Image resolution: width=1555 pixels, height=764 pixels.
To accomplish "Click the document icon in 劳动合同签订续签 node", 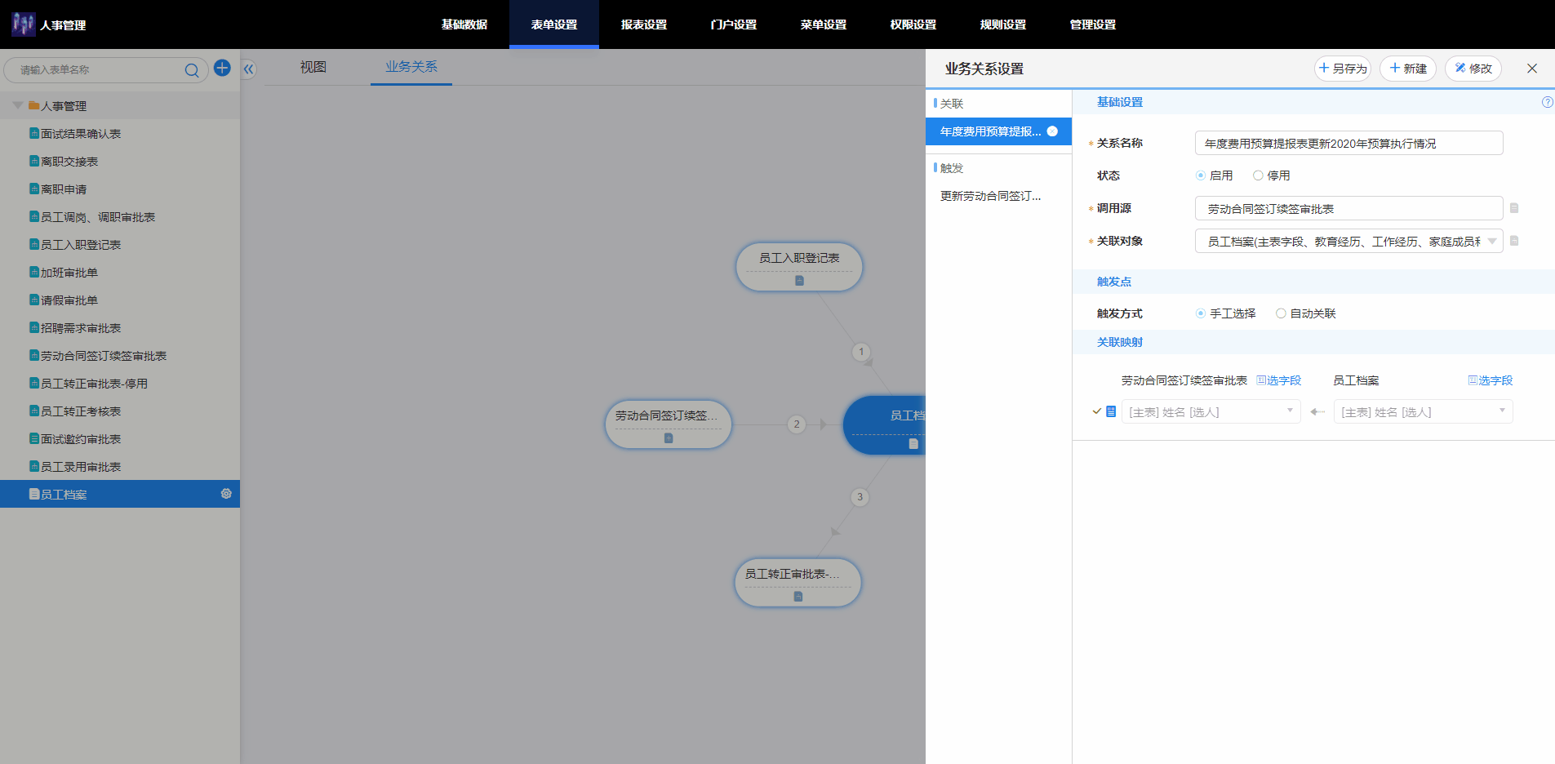I will click(x=669, y=438).
